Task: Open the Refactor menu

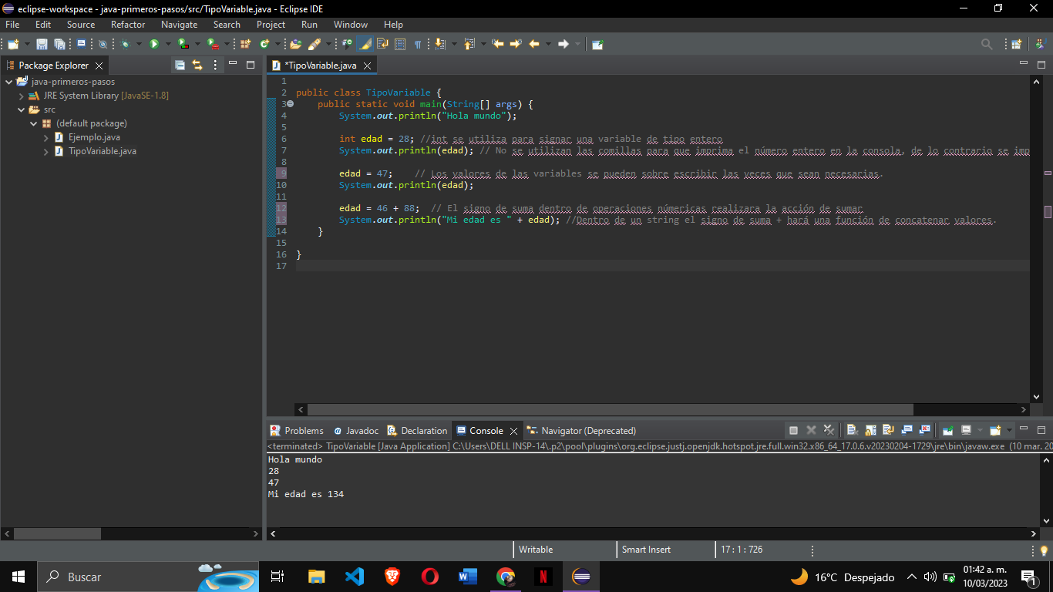Action: click(128, 25)
